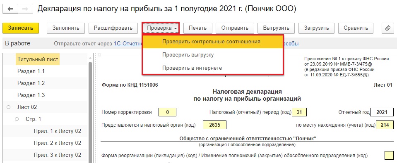
Task: Click the section tree vertical scrollbar
Action: tap(90, 112)
